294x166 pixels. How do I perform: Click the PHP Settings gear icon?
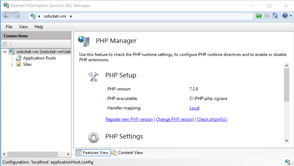94,138
